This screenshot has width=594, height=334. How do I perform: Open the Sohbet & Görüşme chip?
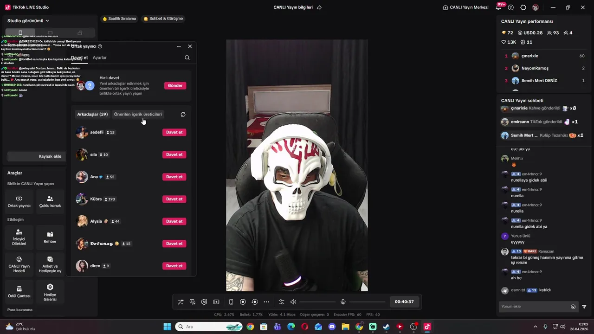point(163,19)
